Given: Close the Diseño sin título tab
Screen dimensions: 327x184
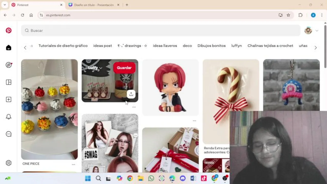Looking at the screenshot, I should 118,5.
